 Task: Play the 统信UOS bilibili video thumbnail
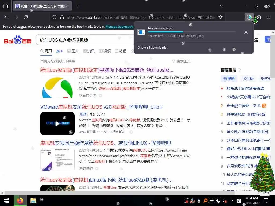pos(57,123)
